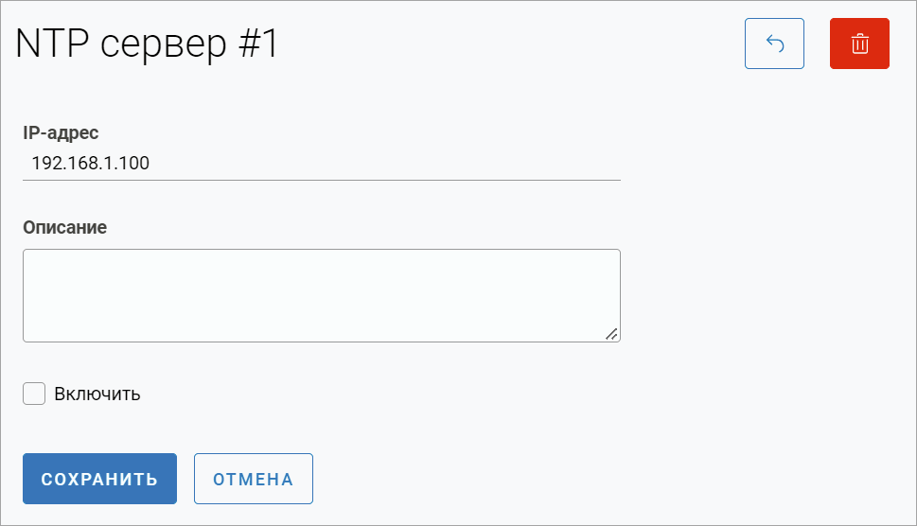Click inside the Описание text area
This screenshot has height=526, width=917.
pyautogui.click(x=322, y=295)
